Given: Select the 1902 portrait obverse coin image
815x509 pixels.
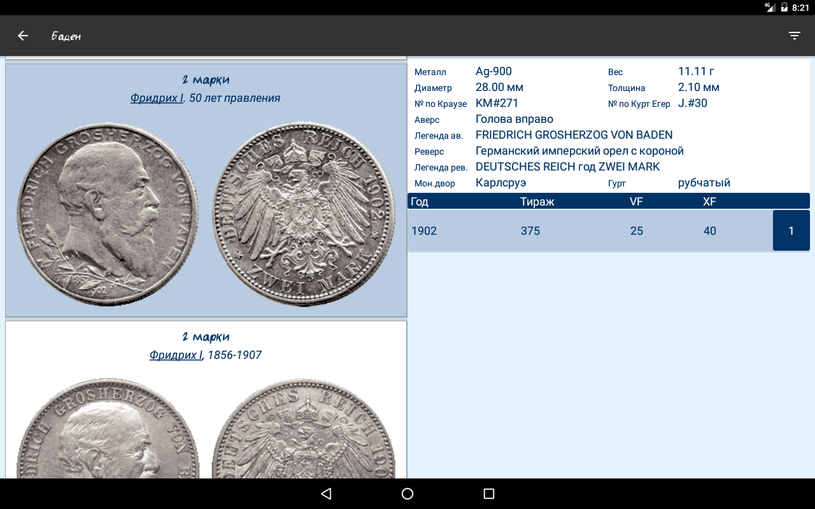Looking at the screenshot, I should pyautogui.click(x=108, y=214).
